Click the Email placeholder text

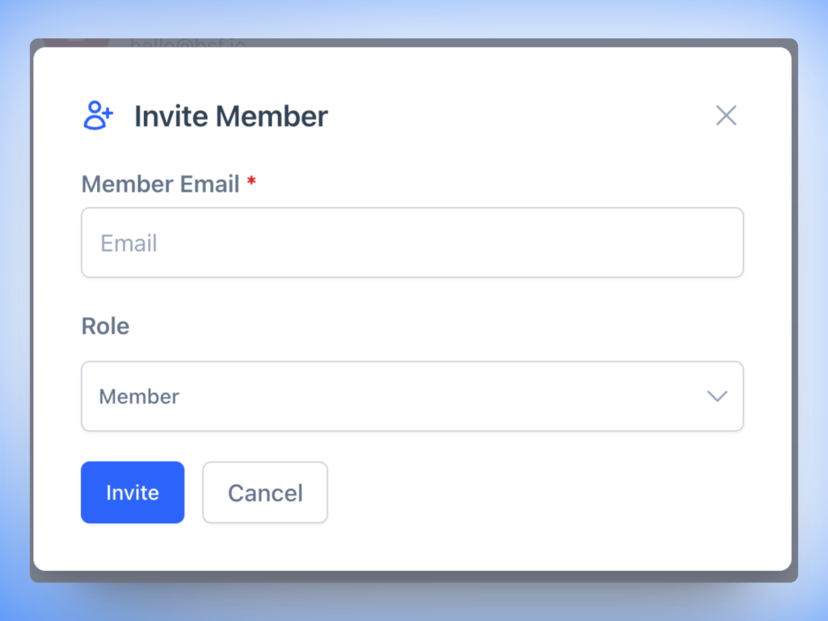[x=129, y=243]
